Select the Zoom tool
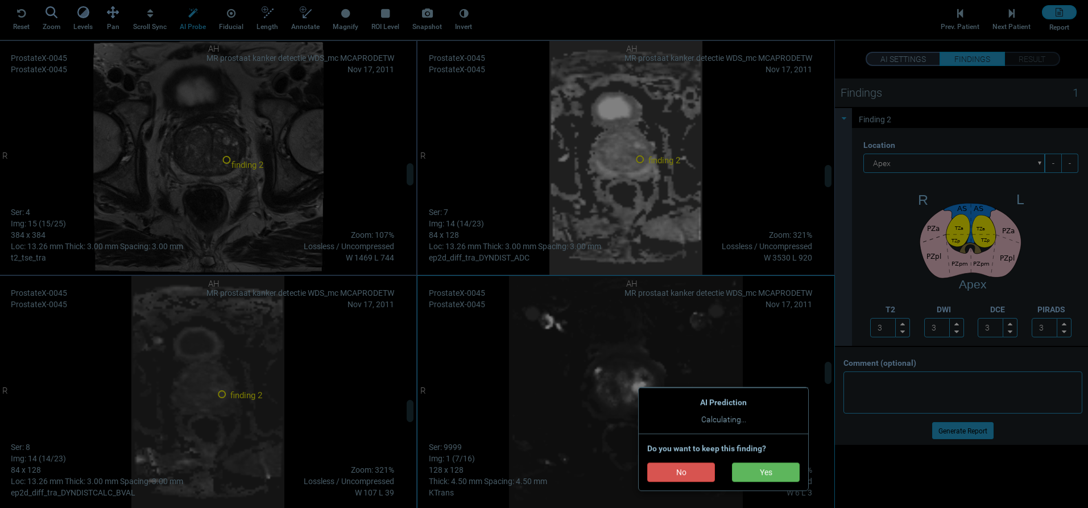 [51, 14]
